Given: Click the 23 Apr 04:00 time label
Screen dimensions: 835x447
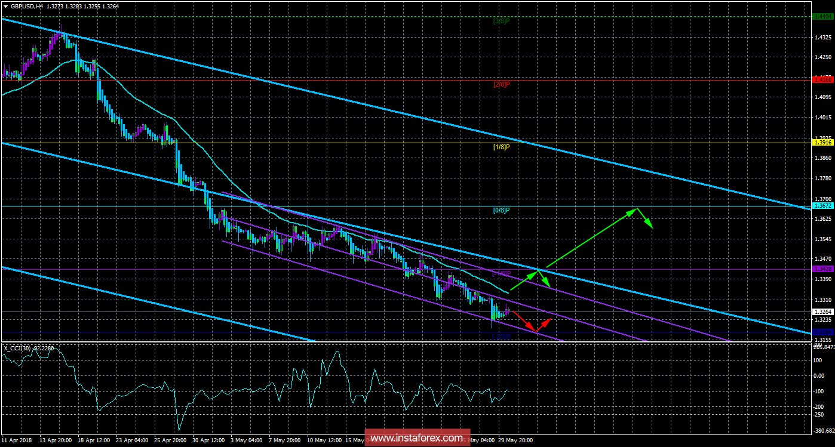Looking at the screenshot, I should pos(132,440).
